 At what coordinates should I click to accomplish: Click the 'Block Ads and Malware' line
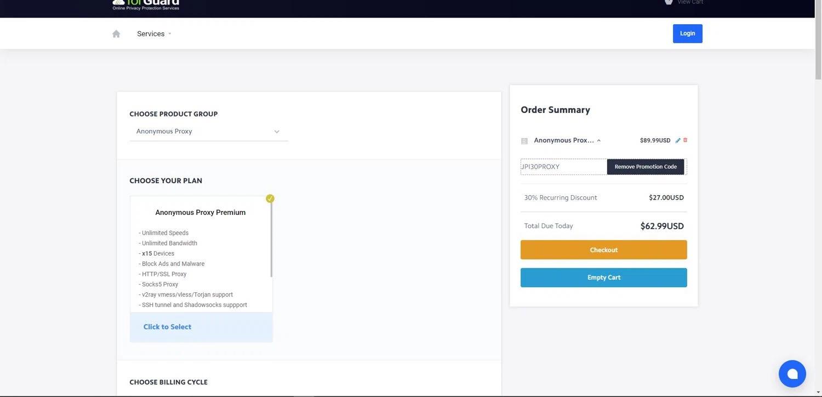172,264
